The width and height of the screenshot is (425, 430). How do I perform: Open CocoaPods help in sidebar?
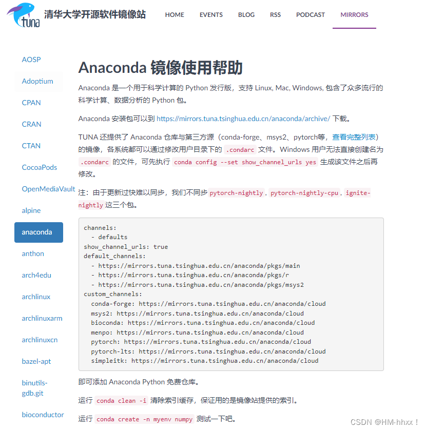[40, 167]
